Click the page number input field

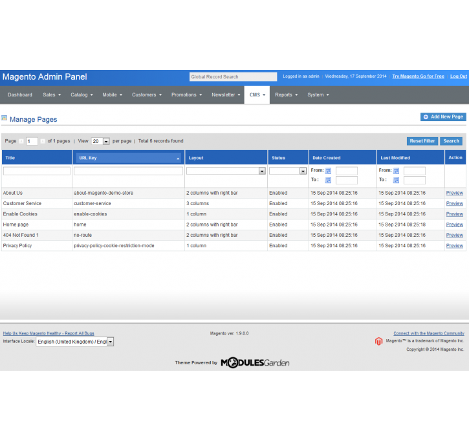(x=32, y=141)
